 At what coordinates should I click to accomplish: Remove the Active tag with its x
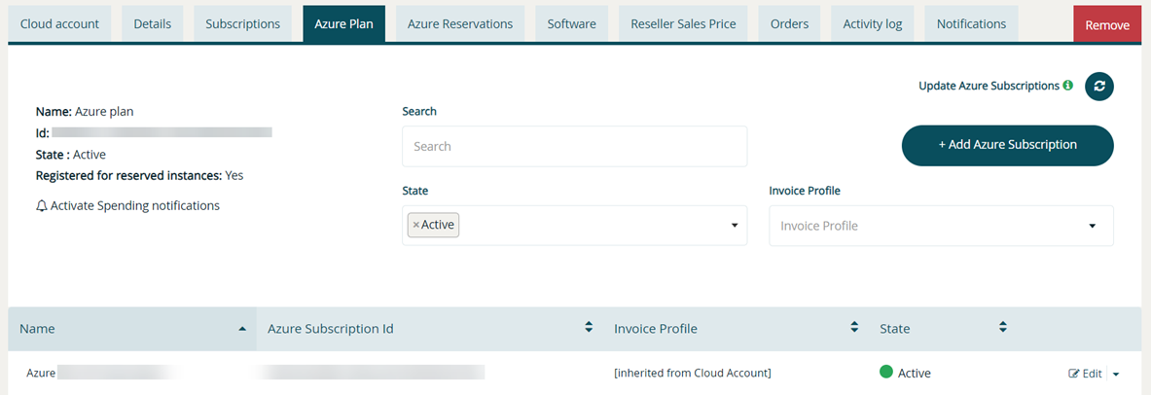[x=416, y=226]
